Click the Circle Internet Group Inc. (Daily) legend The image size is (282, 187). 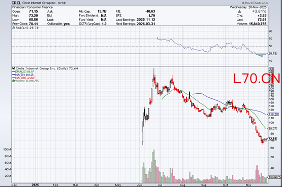point(47,68)
